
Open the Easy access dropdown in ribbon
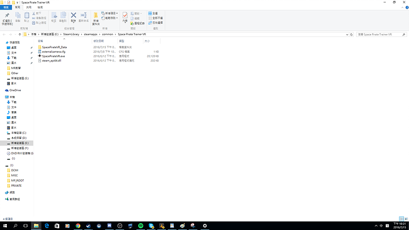[109, 18]
